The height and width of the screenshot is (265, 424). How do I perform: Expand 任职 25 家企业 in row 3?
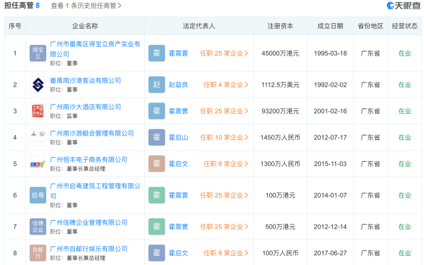224,111
